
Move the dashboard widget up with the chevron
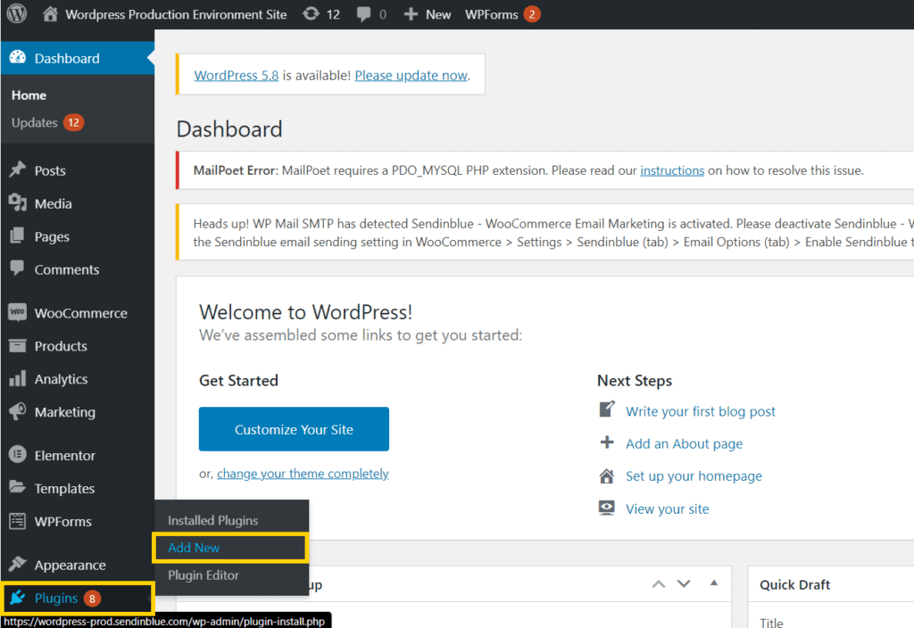tap(659, 584)
